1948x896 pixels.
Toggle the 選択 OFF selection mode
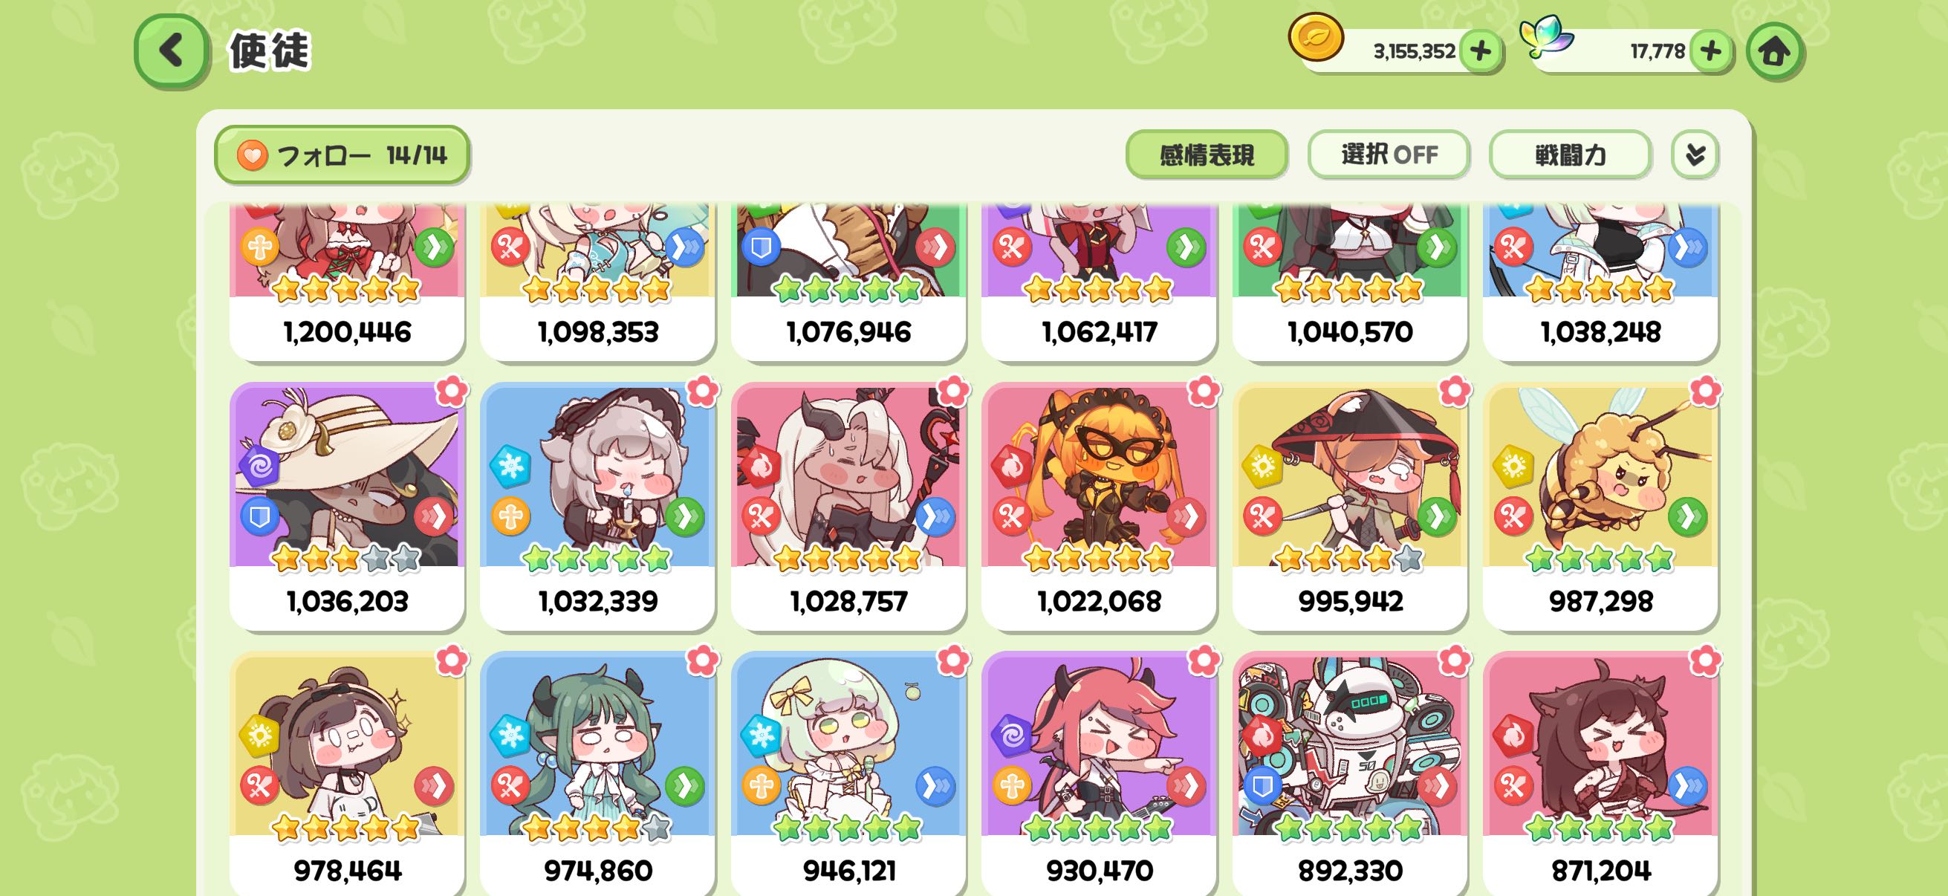[x=1389, y=155]
